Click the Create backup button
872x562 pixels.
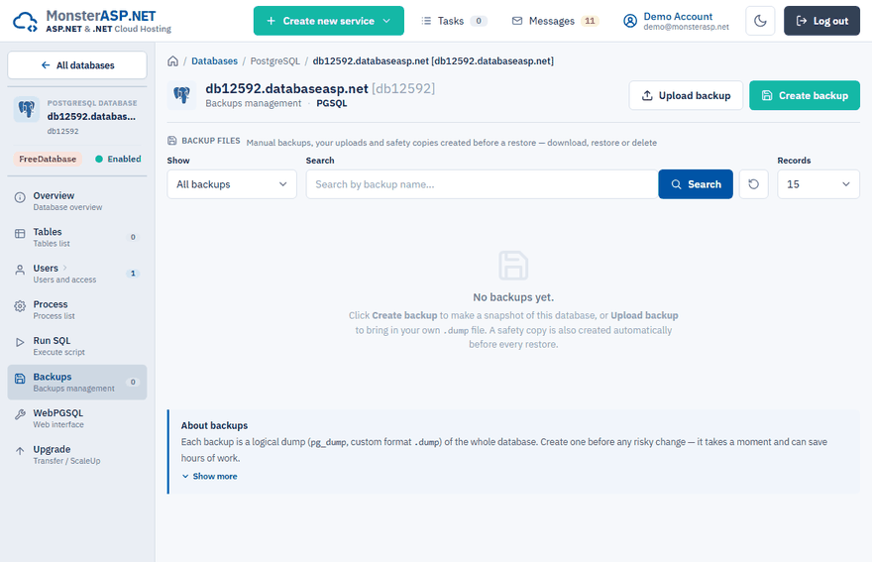tap(805, 95)
